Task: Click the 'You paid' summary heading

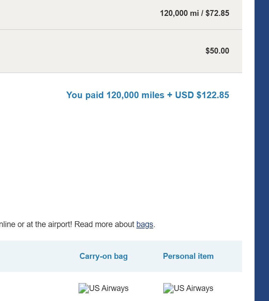Action: 85,95
